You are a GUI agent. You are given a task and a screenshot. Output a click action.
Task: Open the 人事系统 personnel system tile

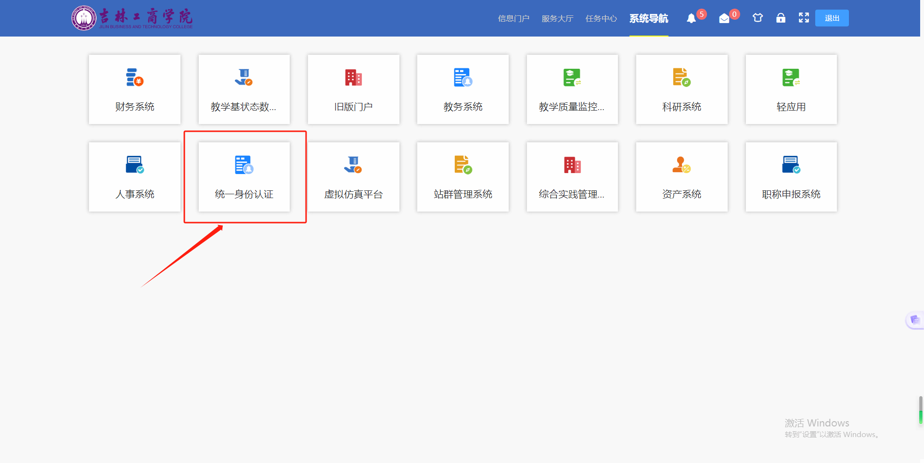[x=135, y=177]
